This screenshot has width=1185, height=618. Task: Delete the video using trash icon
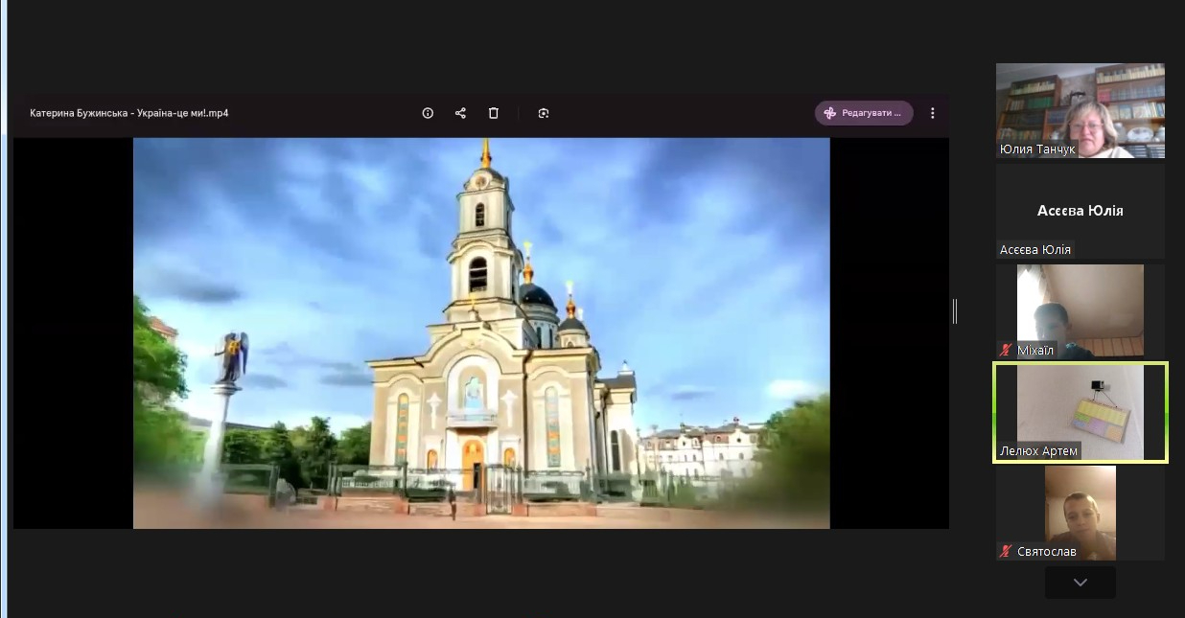point(494,113)
